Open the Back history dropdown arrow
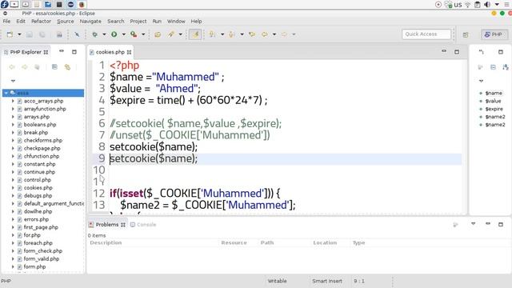Screen dimensions: 512x288 click(274, 34)
